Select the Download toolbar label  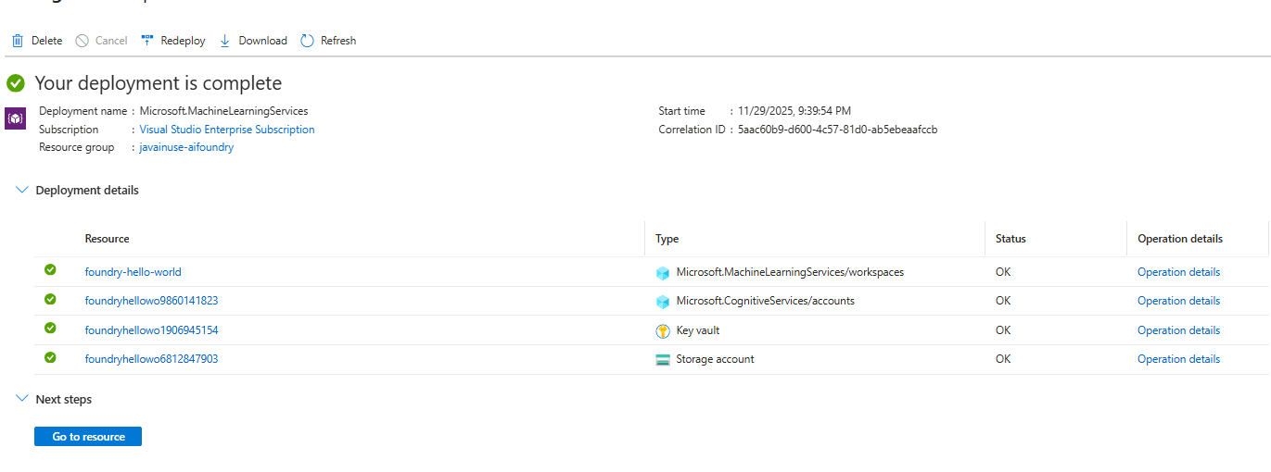[263, 41]
